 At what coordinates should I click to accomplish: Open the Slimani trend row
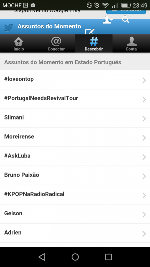click(x=75, y=118)
